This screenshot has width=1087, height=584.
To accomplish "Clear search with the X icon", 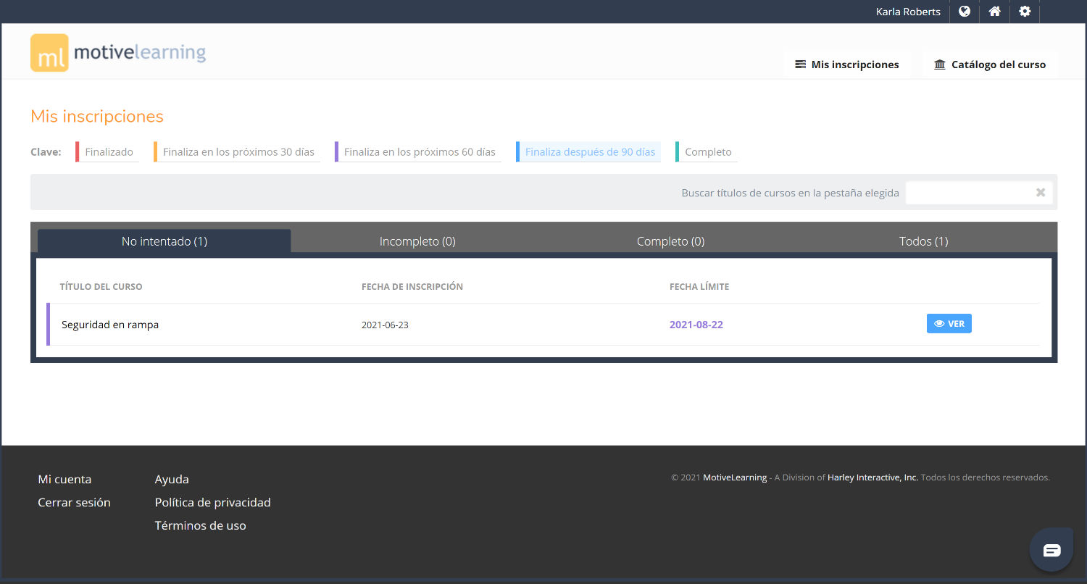I will 1041,193.
